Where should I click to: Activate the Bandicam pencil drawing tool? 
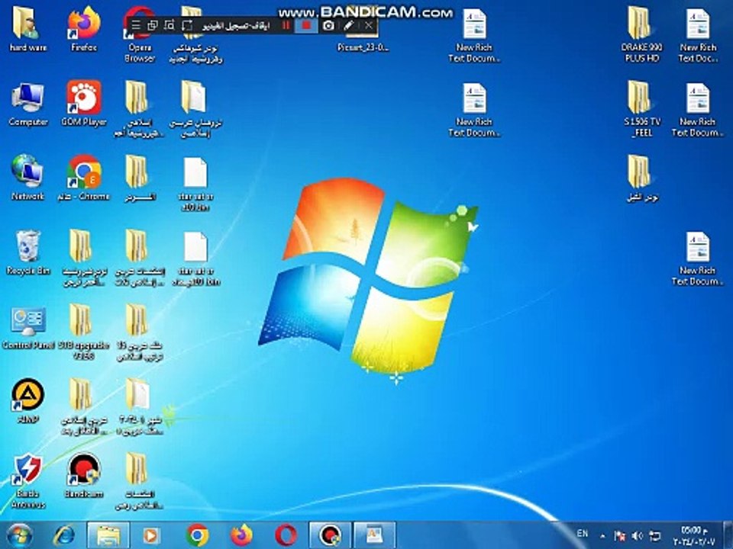(348, 26)
